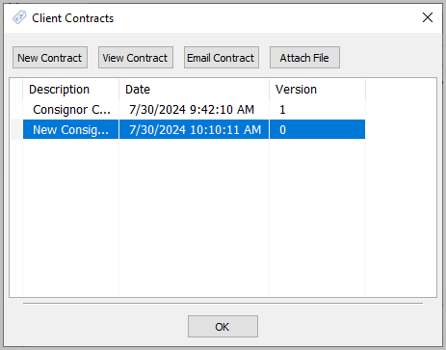Confirm the dialog with OK
This screenshot has width=446, height=350.
(x=223, y=327)
